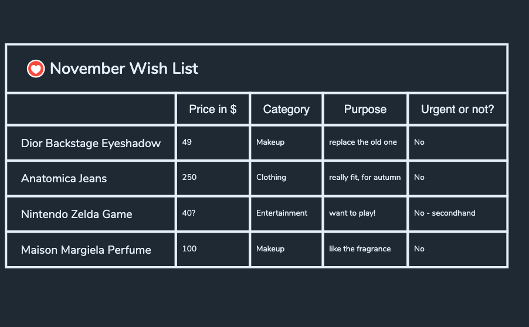The width and height of the screenshot is (529, 327).
Task: Select the Anatomica Jeans item cell
Action: click(x=64, y=178)
